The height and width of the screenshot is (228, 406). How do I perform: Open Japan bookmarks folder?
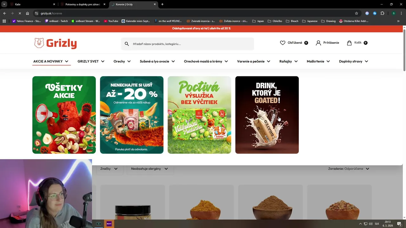(258, 21)
